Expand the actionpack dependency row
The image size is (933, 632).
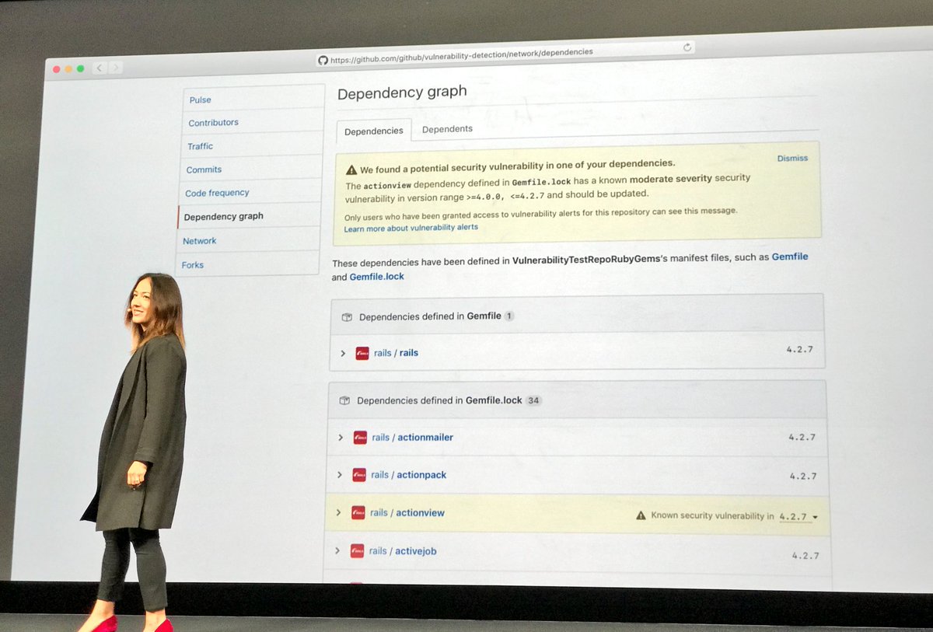coord(340,475)
